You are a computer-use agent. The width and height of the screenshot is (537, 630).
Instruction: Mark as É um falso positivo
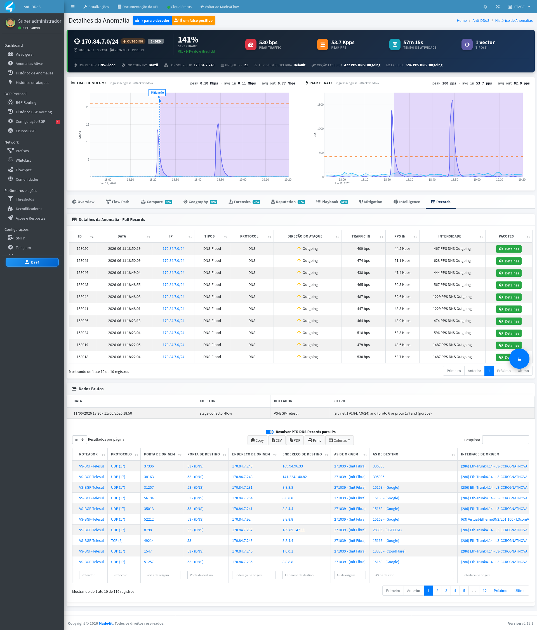[x=193, y=20]
